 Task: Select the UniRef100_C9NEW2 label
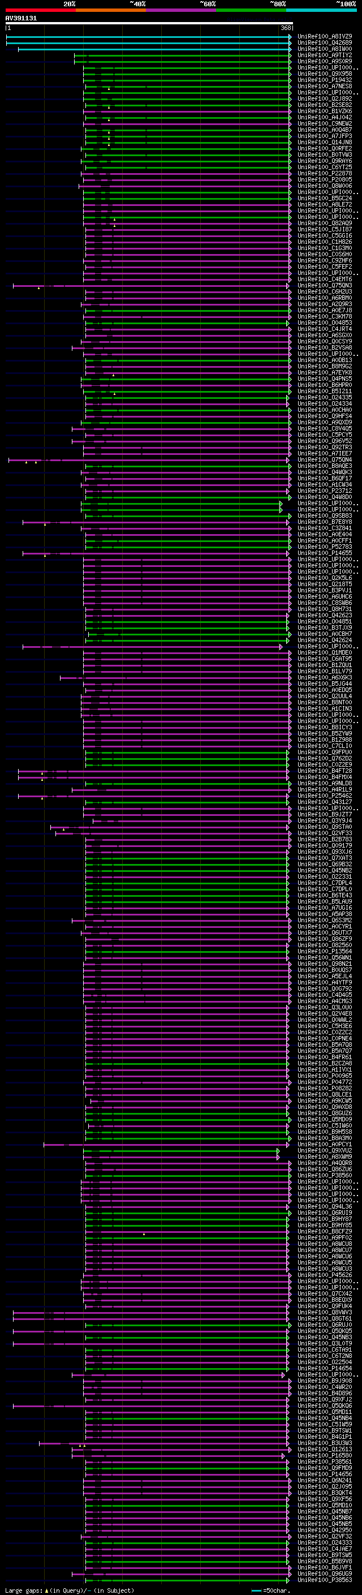point(325,124)
